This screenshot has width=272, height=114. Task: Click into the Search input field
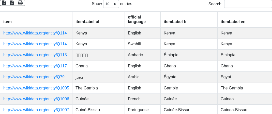coord(248,4)
